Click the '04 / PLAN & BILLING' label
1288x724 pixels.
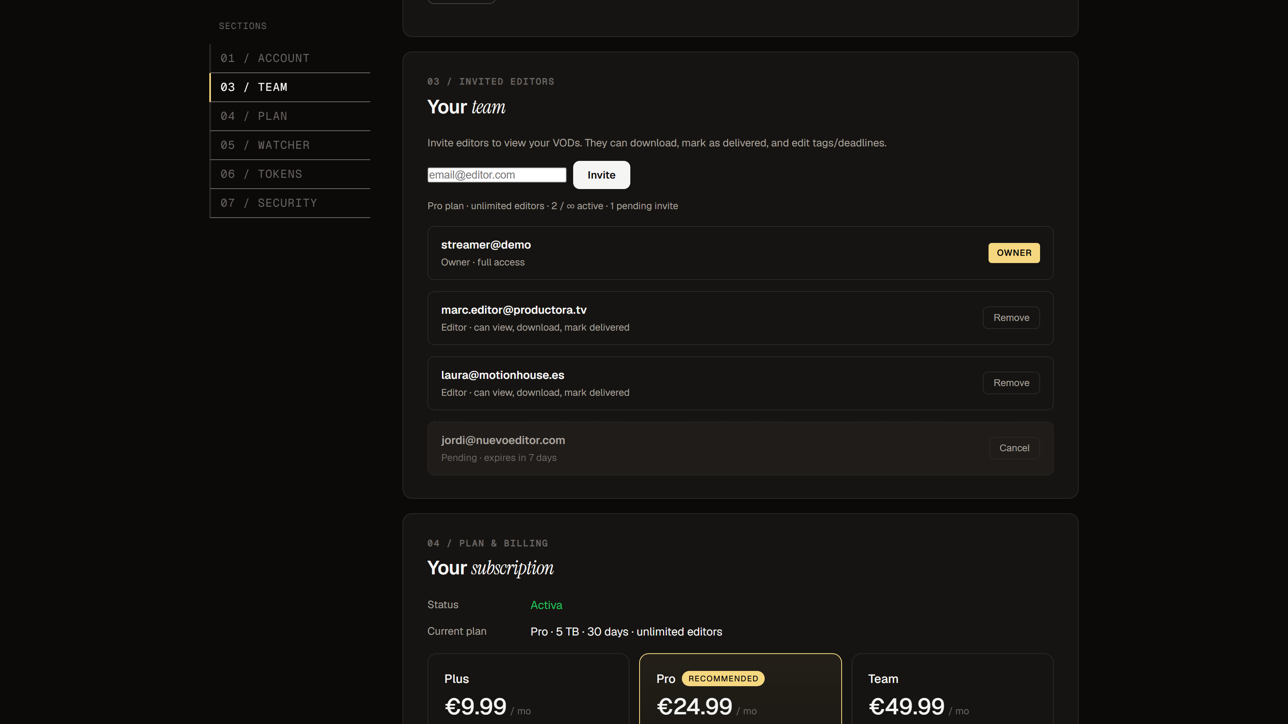487,543
